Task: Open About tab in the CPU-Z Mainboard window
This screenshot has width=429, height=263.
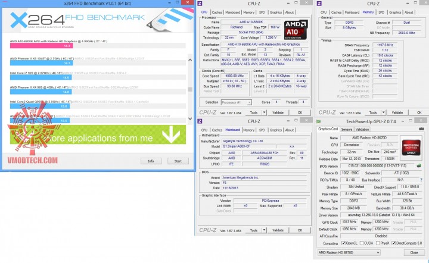Action: pyautogui.click(x=290, y=130)
